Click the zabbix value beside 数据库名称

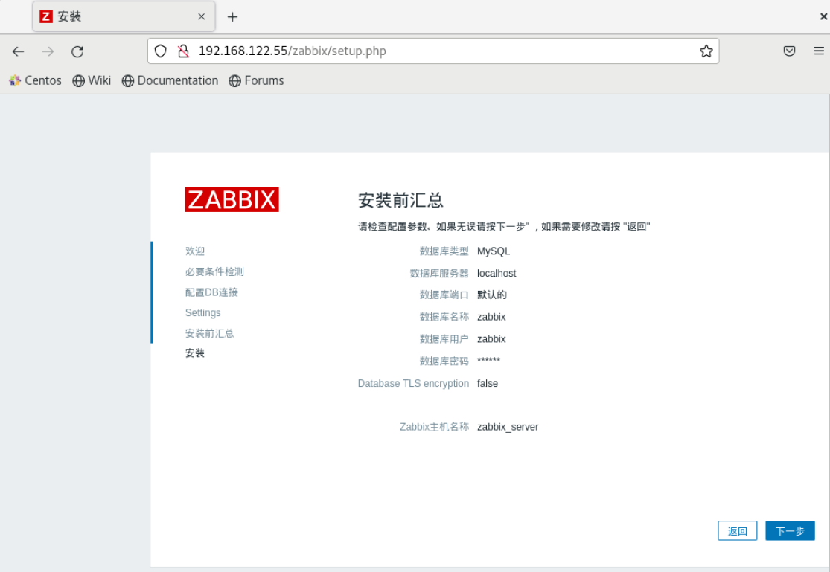point(491,317)
